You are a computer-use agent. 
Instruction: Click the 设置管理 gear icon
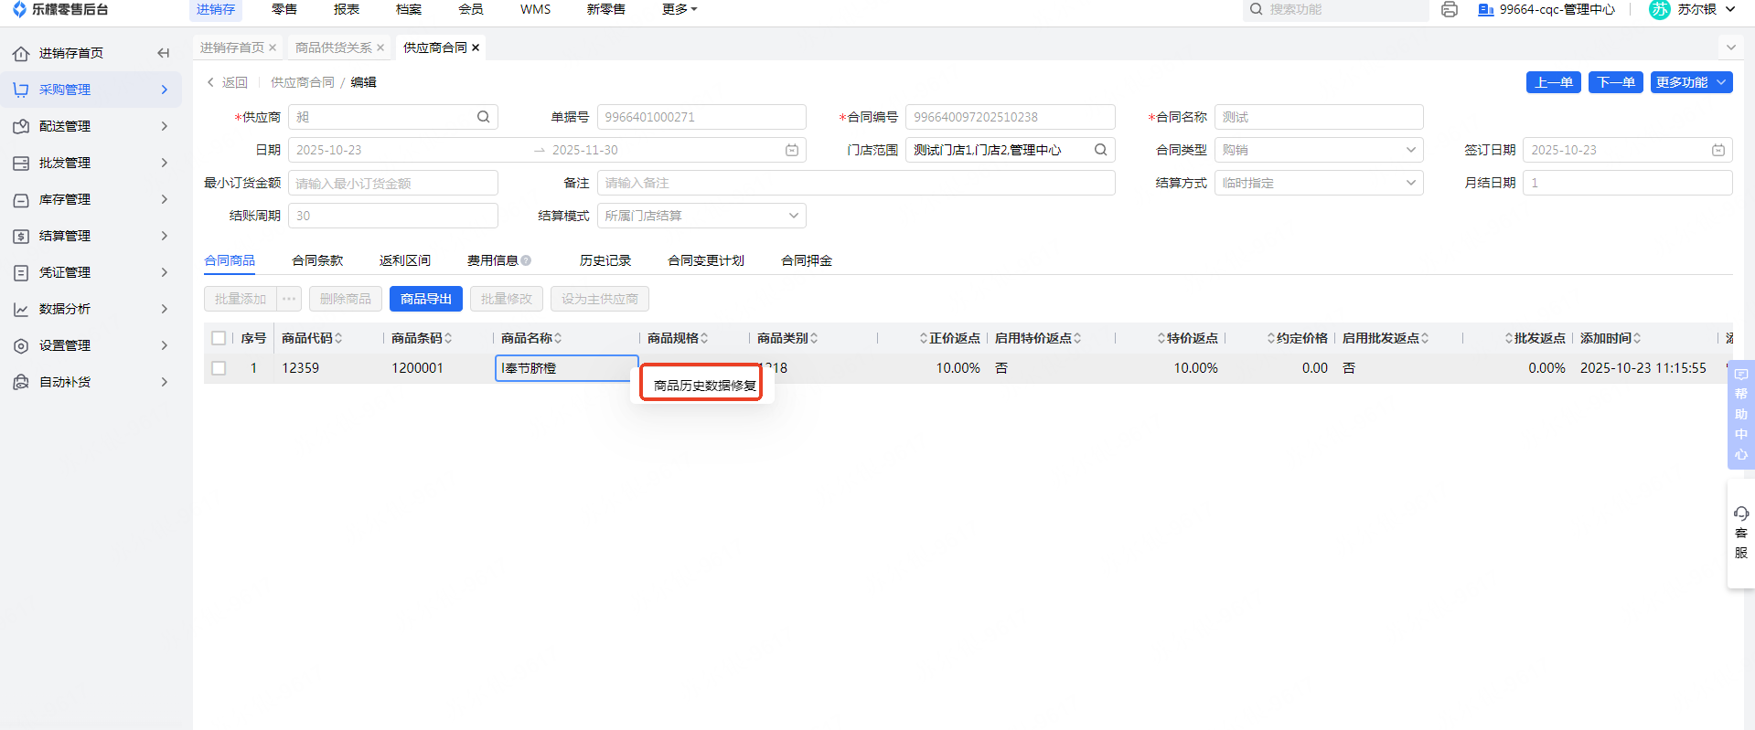[x=21, y=345]
